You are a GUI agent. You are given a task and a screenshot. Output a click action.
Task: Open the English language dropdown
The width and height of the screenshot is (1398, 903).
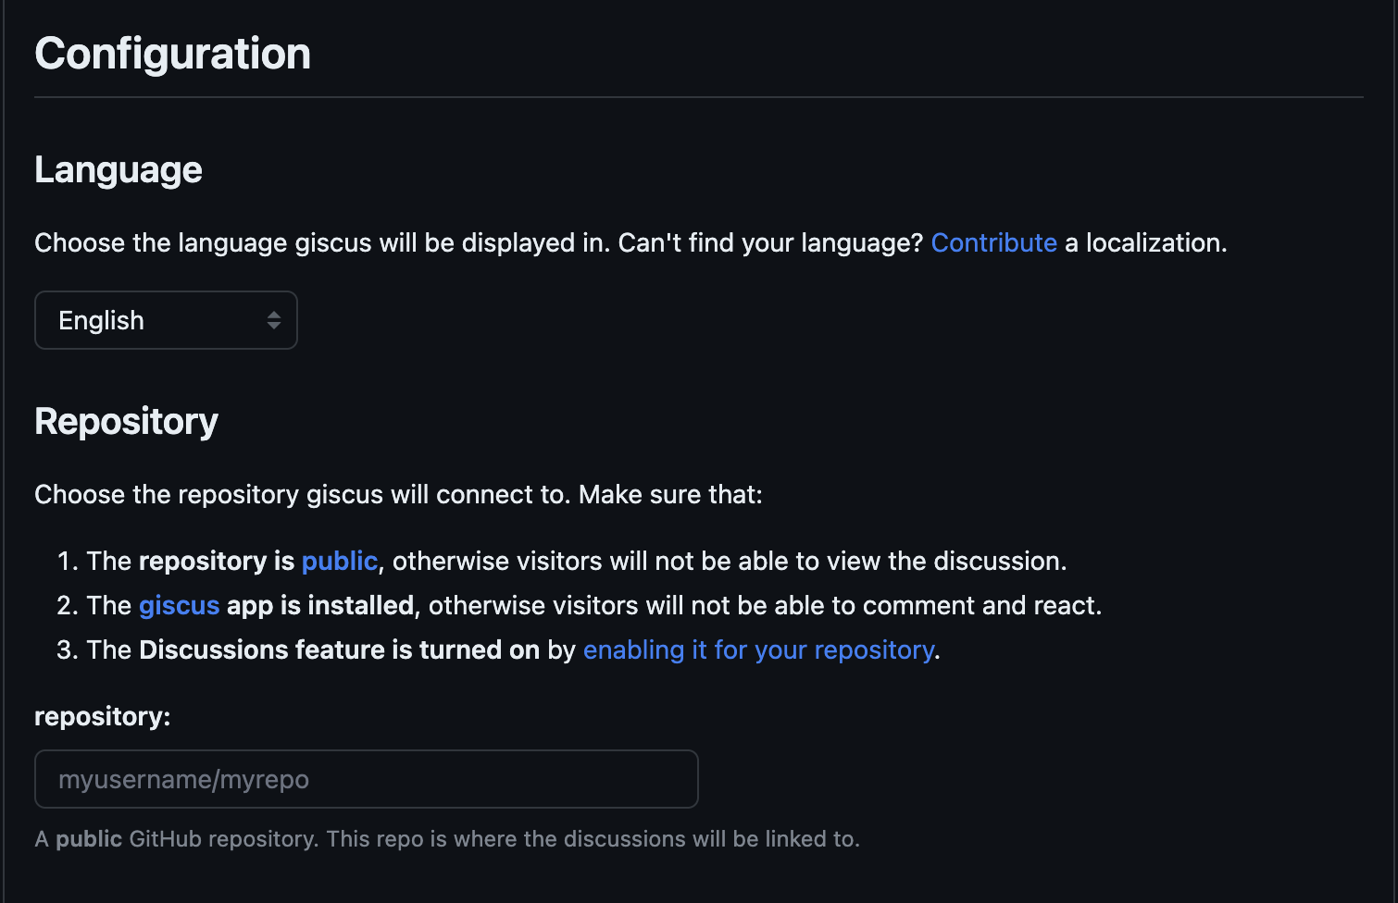pyautogui.click(x=166, y=320)
